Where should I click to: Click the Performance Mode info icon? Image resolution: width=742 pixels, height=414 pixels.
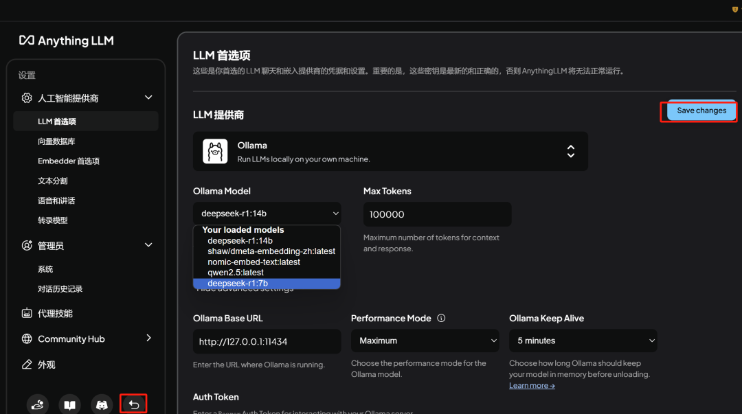coord(441,318)
